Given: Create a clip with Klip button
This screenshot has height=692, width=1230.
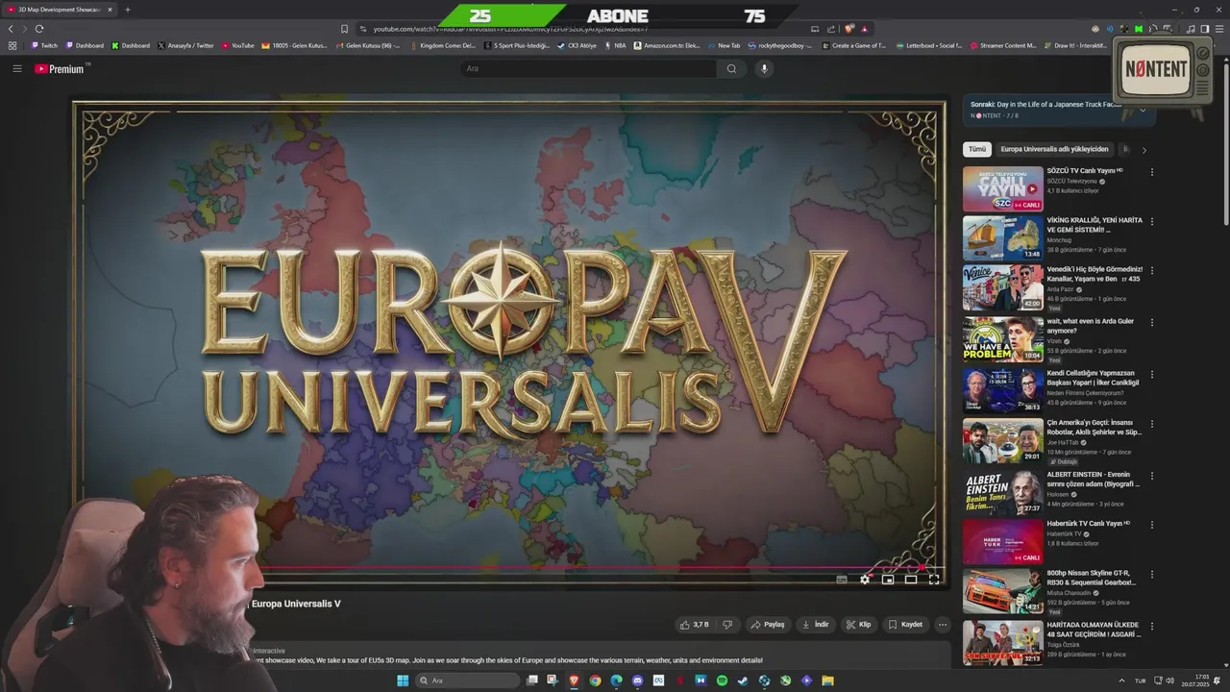Looking at the screenshot, I should (x=859, y=624).
